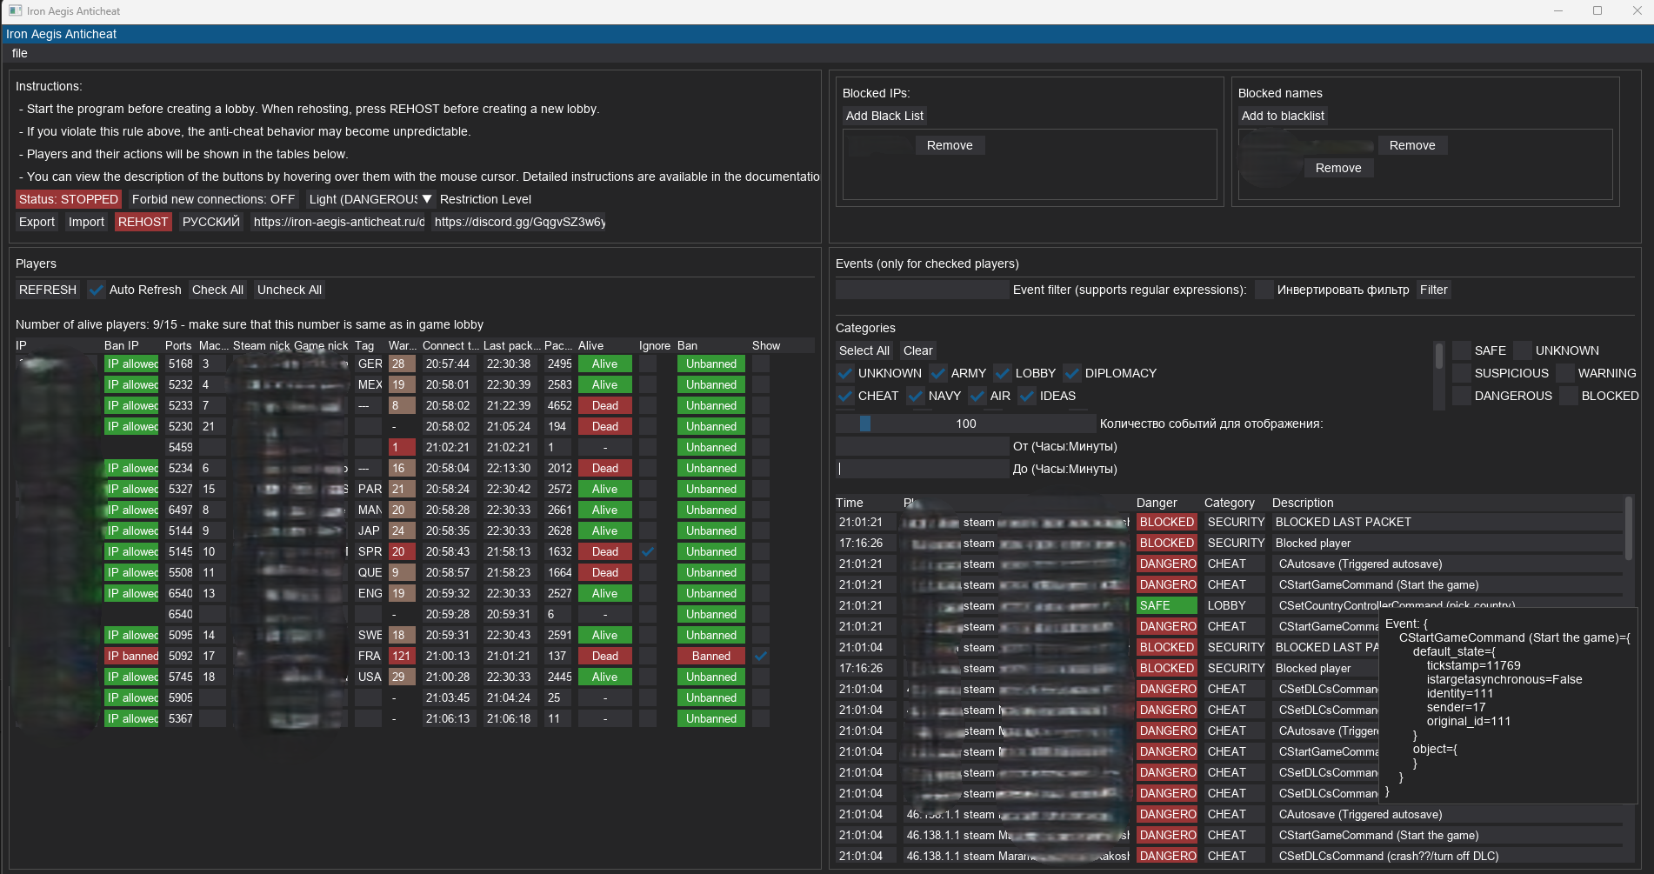Open the iron-aegis-anticheat.ru documentation link
1654x874 pixels.
pos(337,222)
